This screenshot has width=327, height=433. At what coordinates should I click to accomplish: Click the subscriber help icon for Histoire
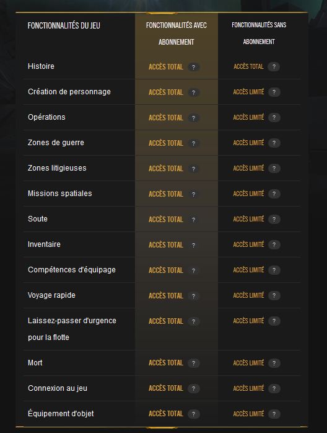[x=194, y=67]
